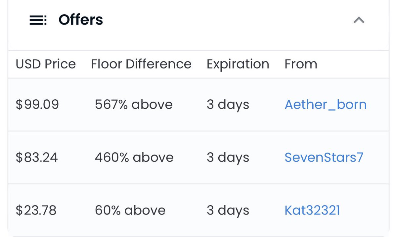The image size is (397, 237).
Task: Open Aether_born's profile link
Action: [326, 105]
